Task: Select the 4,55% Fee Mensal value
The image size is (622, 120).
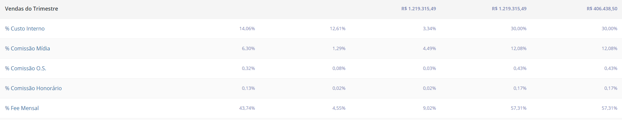Action: pyautogui.click(x=339, y=108)
